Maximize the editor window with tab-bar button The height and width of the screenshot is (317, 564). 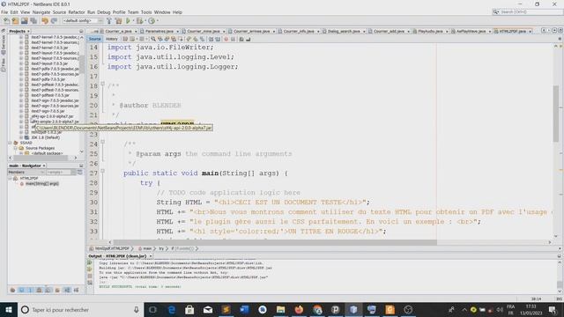pyautogui.click(x=560, y=31)
